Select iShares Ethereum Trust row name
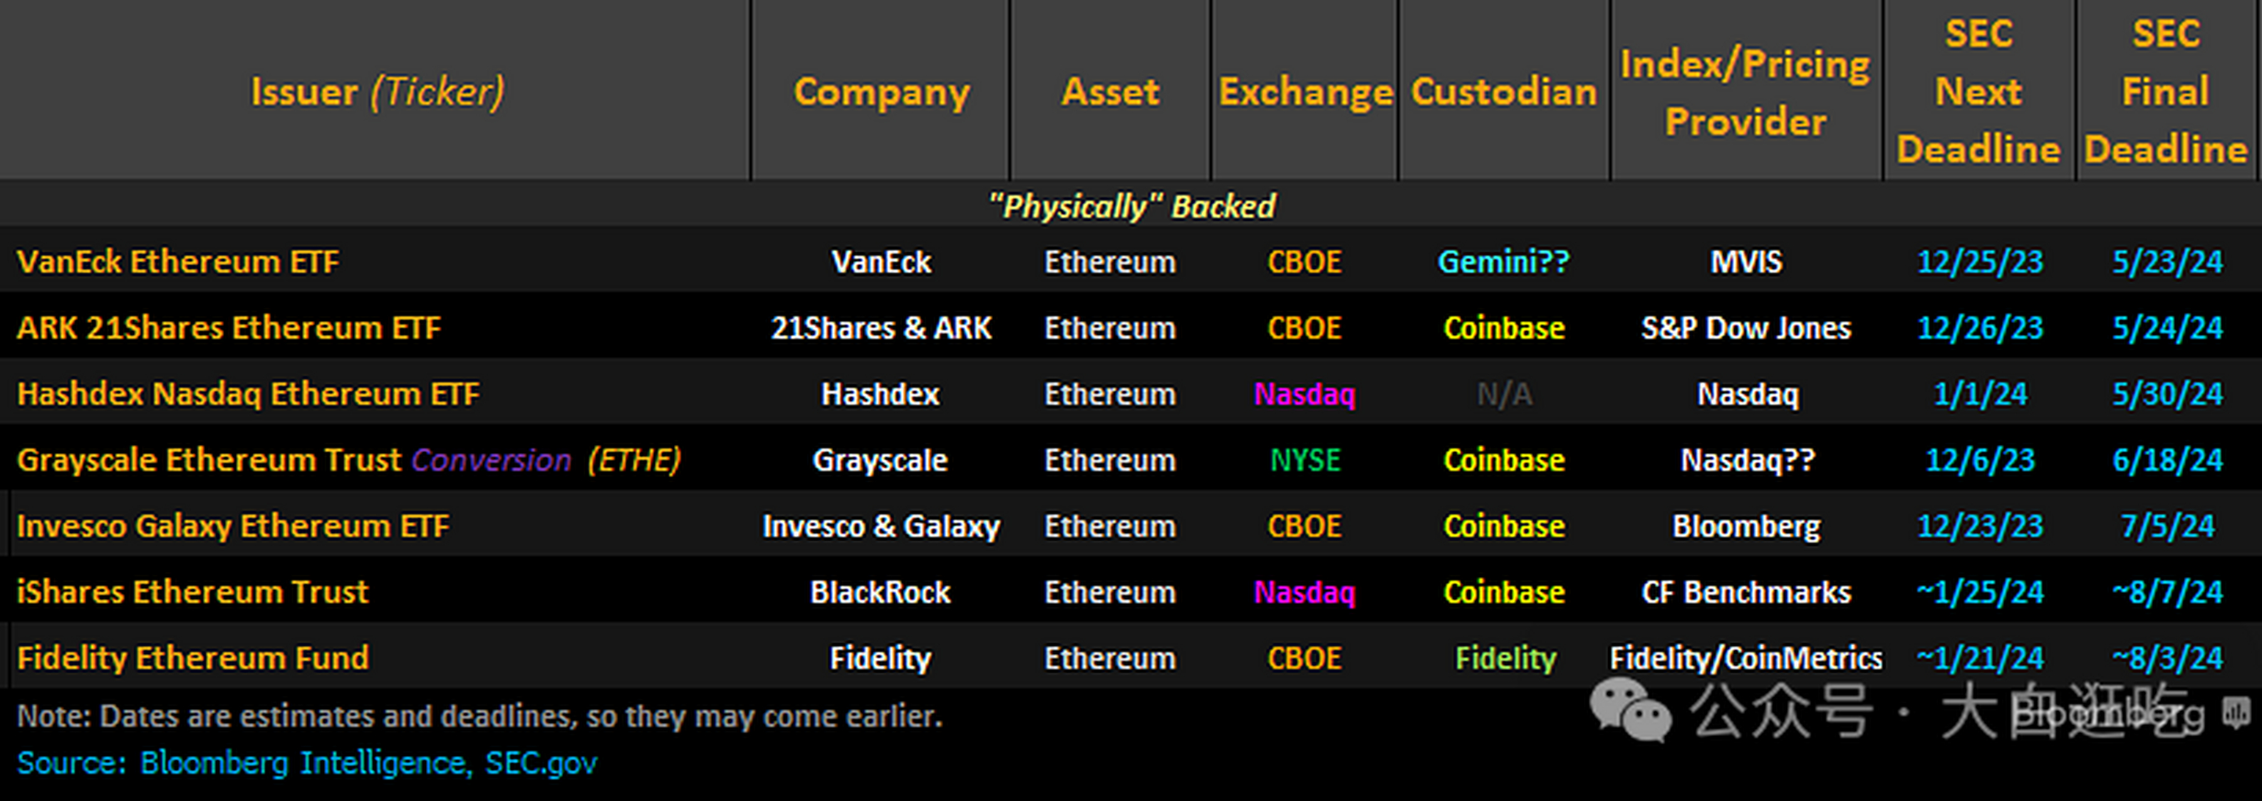The height and width of the screenshot is (801, 2262). tap(192, 591)
